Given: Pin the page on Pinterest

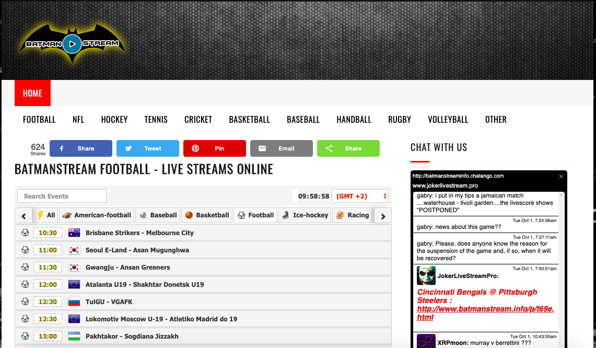Looking at the screenshot, I should pyautogui.click(x=215, y=148).
